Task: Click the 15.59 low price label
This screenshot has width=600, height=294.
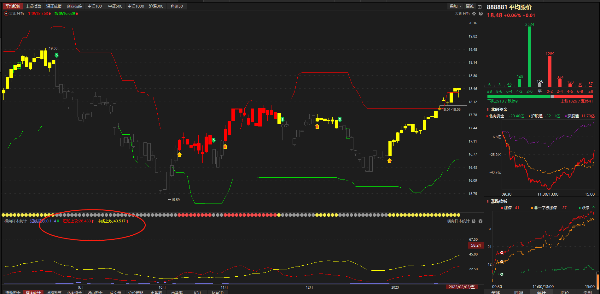Action: [175, 200]
